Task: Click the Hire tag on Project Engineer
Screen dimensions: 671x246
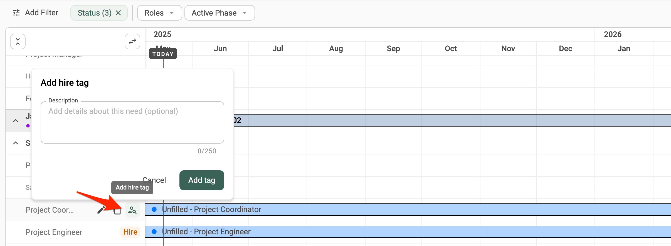Action: click(x=130, y=232)
